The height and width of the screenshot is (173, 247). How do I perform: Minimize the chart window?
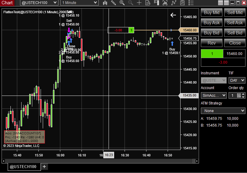tap(232, 3)
